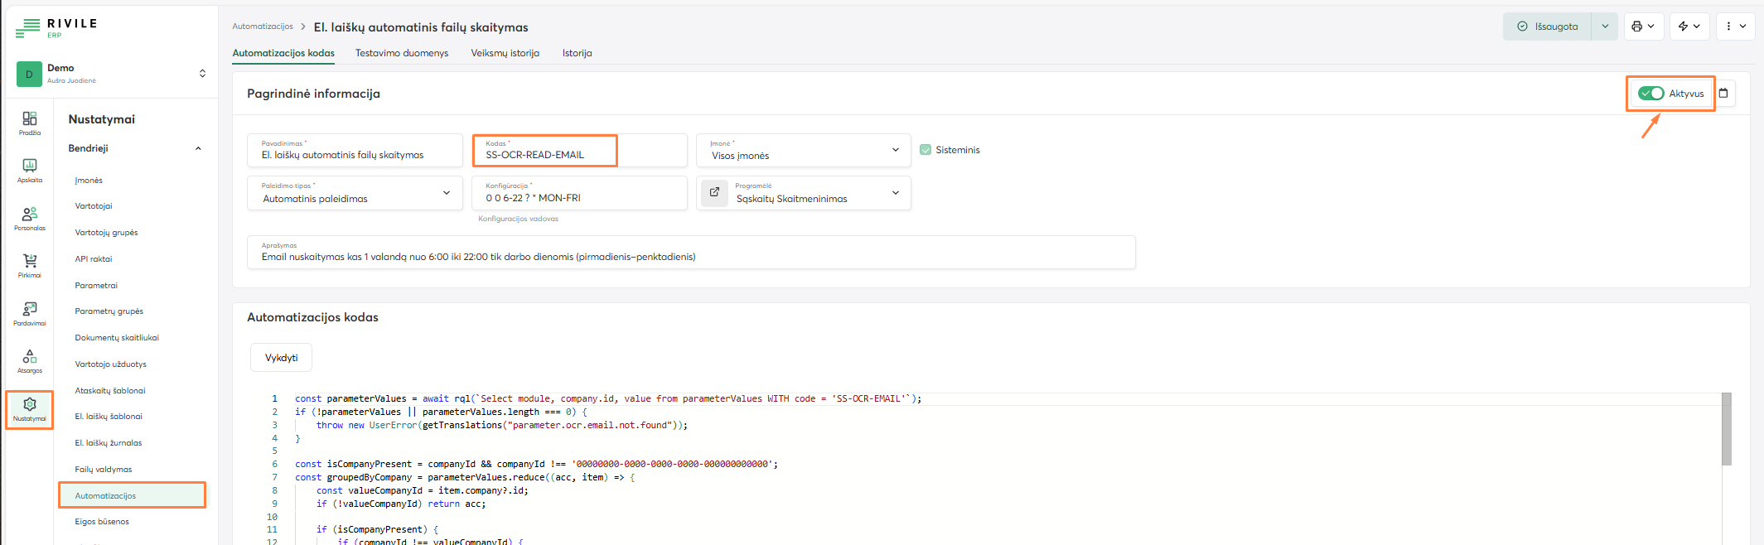The width and height of the screenshot is (1764, 545).
Task: Open the Paleidimo tipas dropdown
Action: tap(446, 193)
